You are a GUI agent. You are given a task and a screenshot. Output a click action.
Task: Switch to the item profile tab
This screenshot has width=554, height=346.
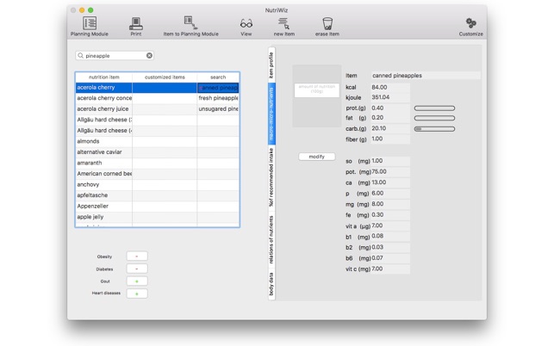tap(271, 65)
